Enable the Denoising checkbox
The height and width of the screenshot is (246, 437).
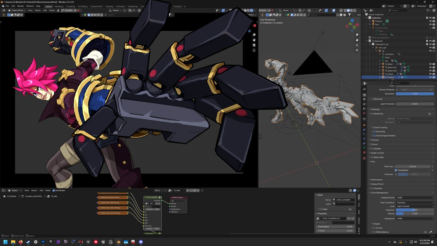374,132
